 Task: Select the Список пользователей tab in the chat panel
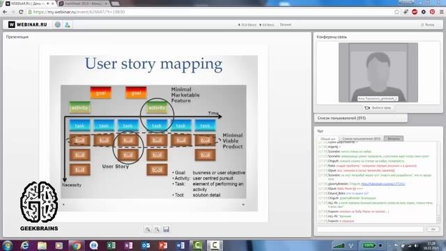coord(361,139)
